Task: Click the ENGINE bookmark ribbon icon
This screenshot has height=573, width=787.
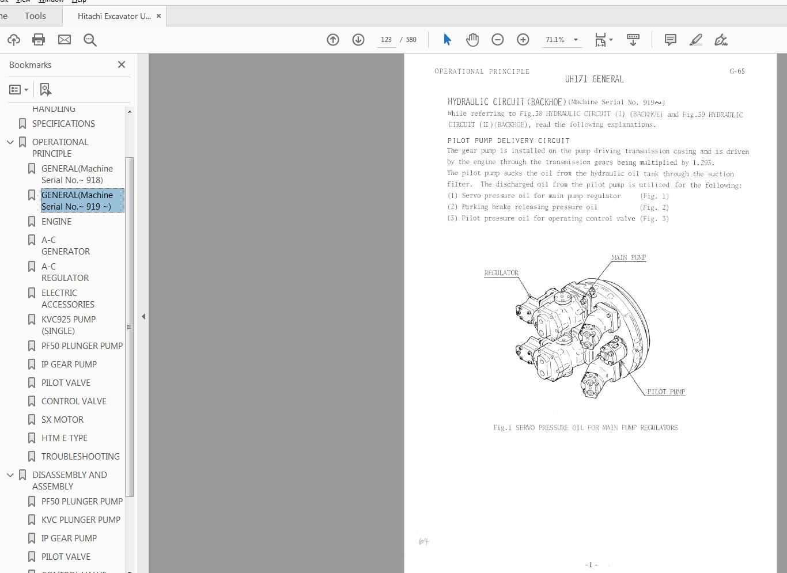Action: point(32,221)
